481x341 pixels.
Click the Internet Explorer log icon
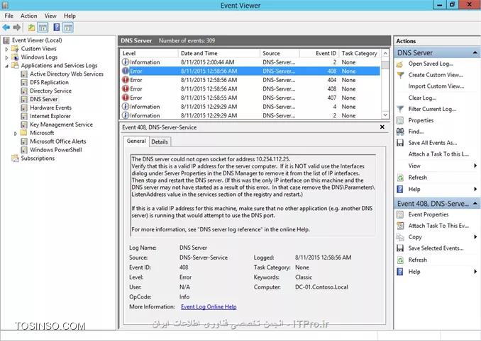24,116
